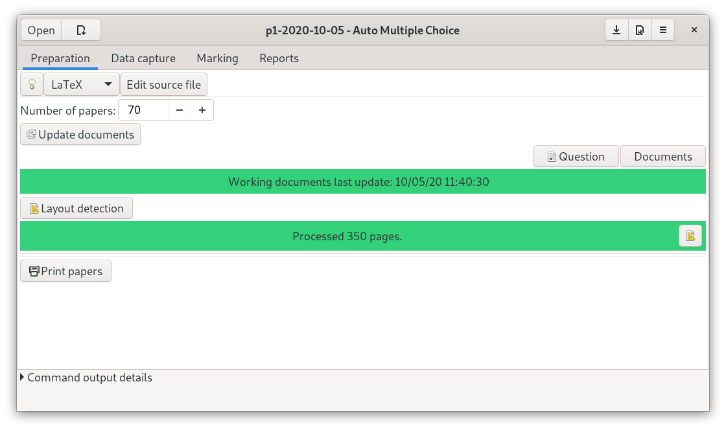Increase number of papers with plus

202,111
